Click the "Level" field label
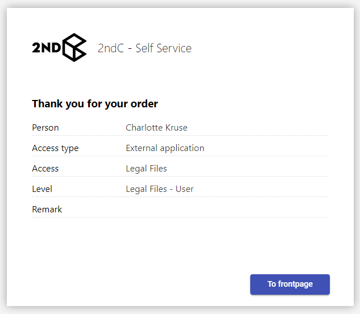This screenshot has height=314, width=360. [x=42, y=189]
